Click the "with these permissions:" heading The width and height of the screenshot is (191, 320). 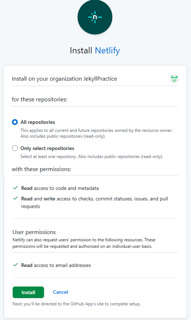click(x=42, y=169)
